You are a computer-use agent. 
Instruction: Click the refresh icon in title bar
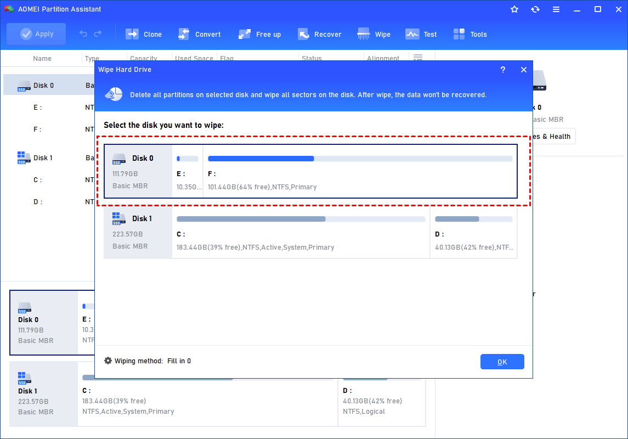pyautogui.click(x=535, y=9)
